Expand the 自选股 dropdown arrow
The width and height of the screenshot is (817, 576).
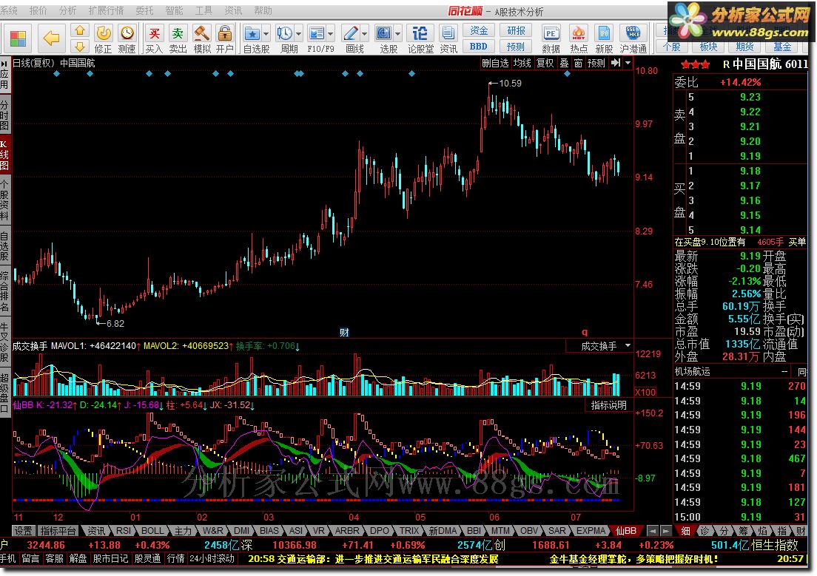(266, 34)
